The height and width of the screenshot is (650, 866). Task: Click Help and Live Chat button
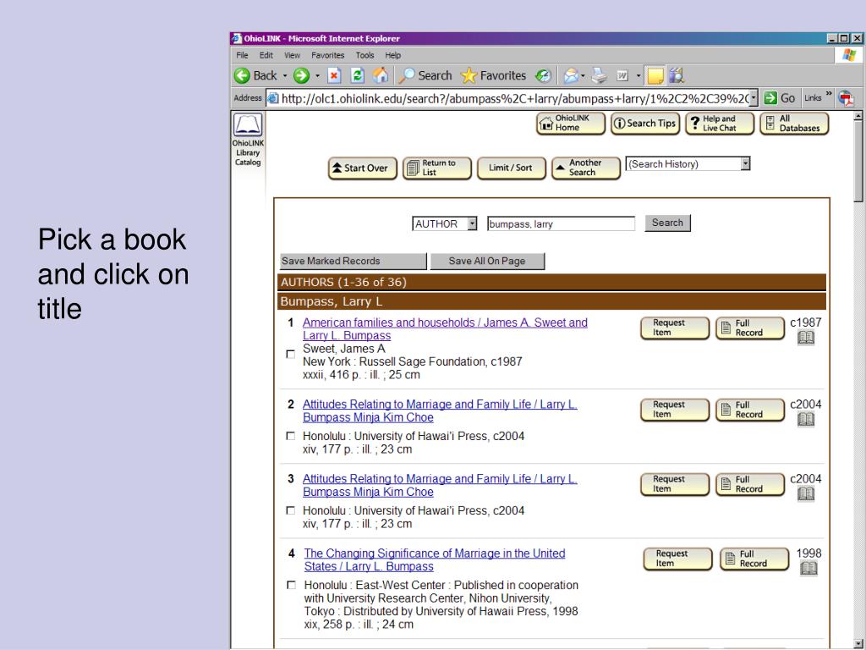click(x=719, y=124)
